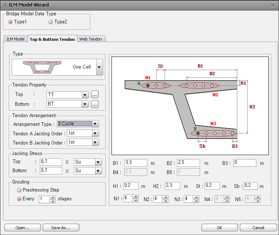Select Type1 bridge model data type
The image size is (279, 235).
click(10, 22)
